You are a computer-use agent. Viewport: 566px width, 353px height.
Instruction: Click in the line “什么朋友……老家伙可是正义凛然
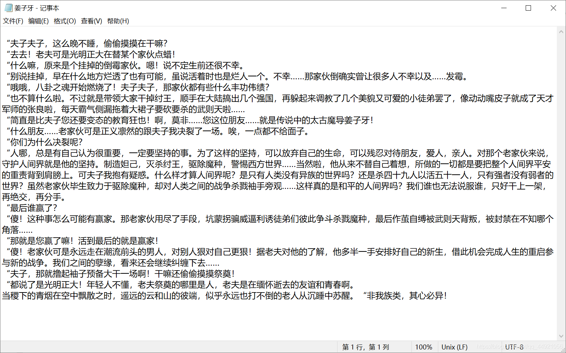click(159, 131)
